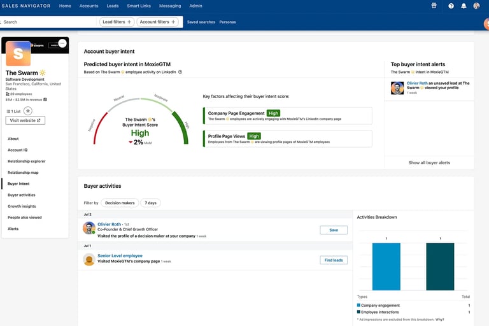
Task: Click Save button for Olivier Roth
Action: [x=334, y=230]
